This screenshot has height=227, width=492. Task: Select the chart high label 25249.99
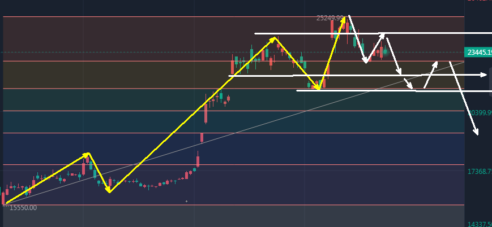[x=330, y=18]
